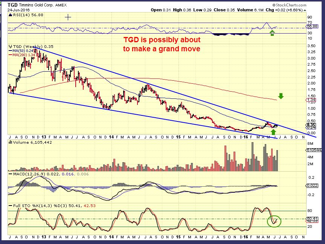Viewport: 325px width, 244px height.
Task: Click the 24-Jun-2016 date label
Action: (x=19, y=10)
